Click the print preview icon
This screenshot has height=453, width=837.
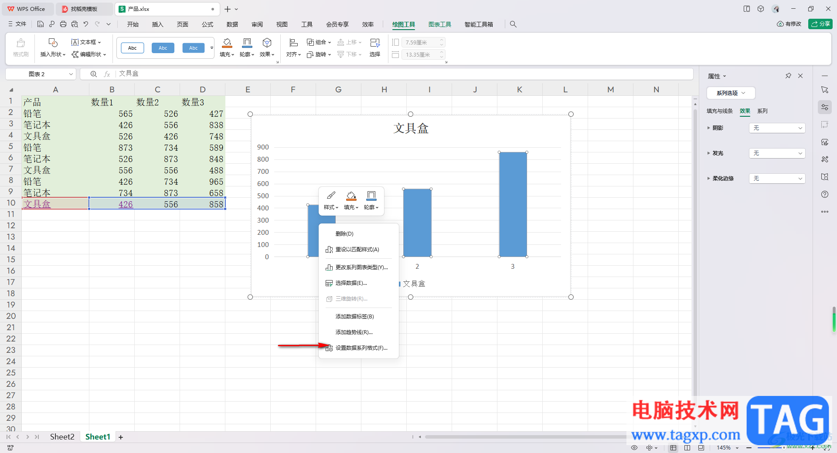tap(75, 24)
